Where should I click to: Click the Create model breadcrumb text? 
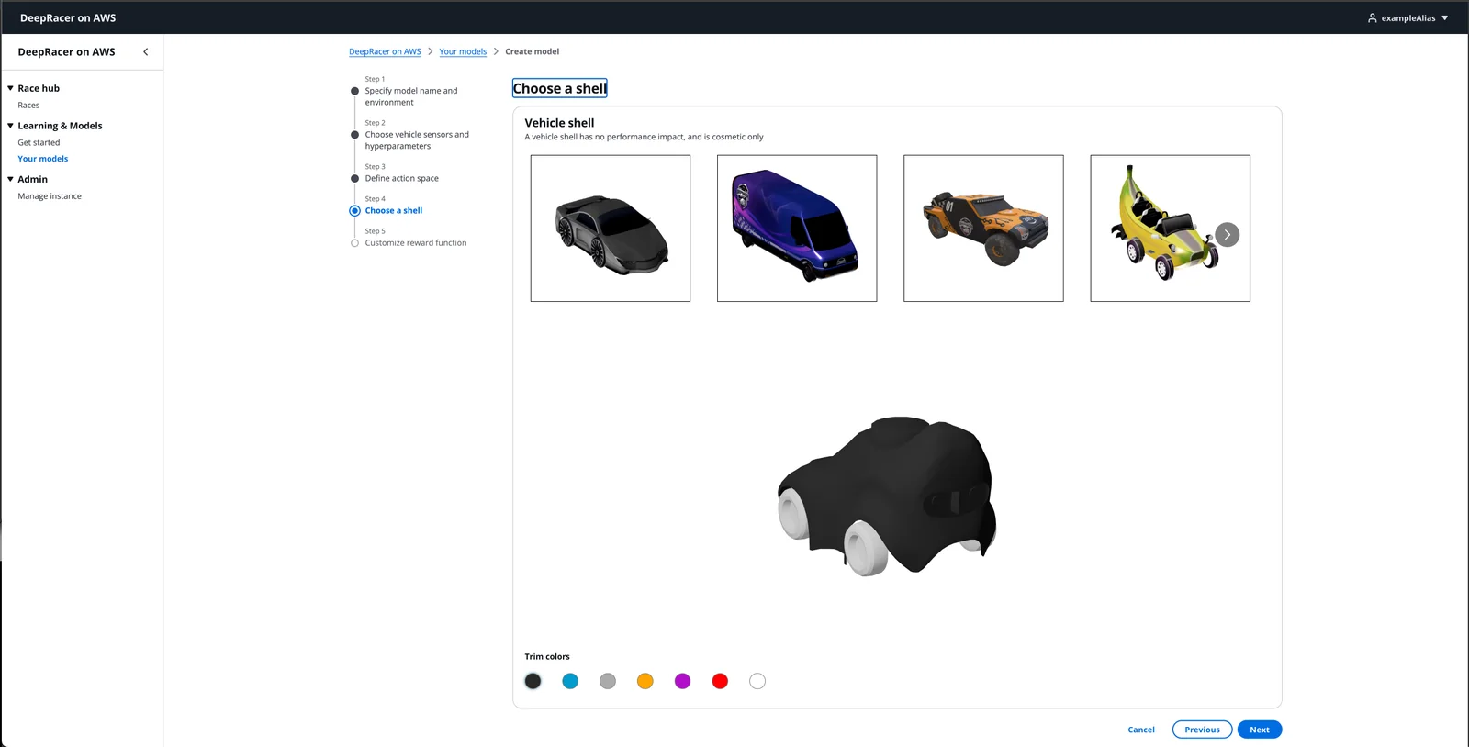point(532,51)
